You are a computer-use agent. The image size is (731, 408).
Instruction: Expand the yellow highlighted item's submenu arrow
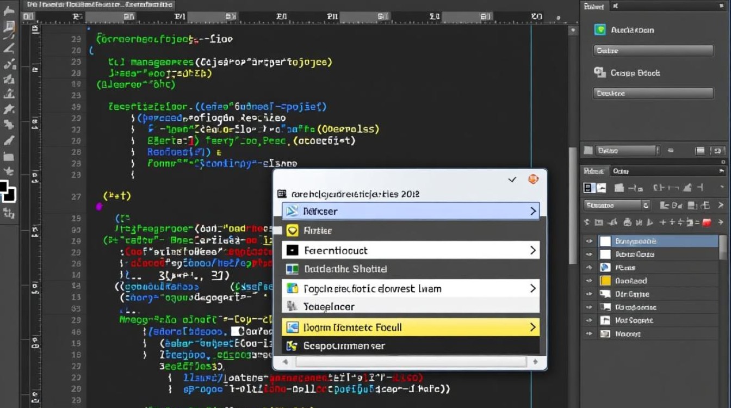(x=533, y=327)
